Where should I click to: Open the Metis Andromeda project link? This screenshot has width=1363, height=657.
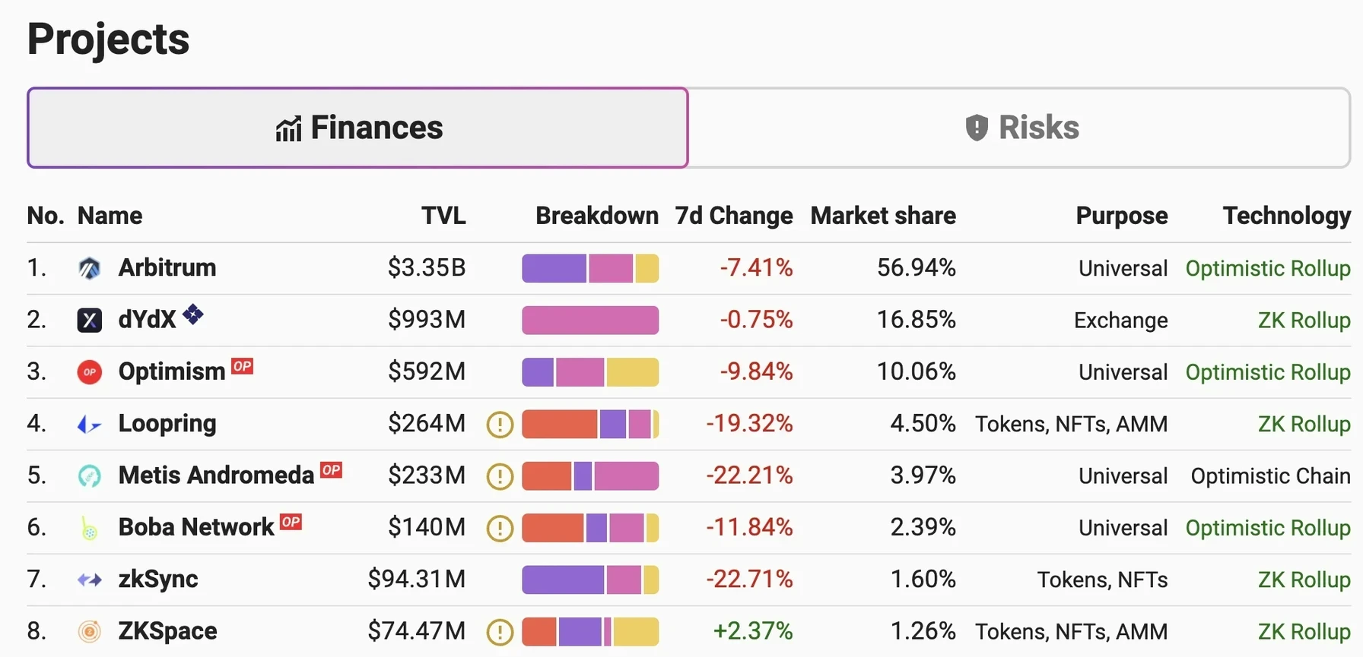216,475
